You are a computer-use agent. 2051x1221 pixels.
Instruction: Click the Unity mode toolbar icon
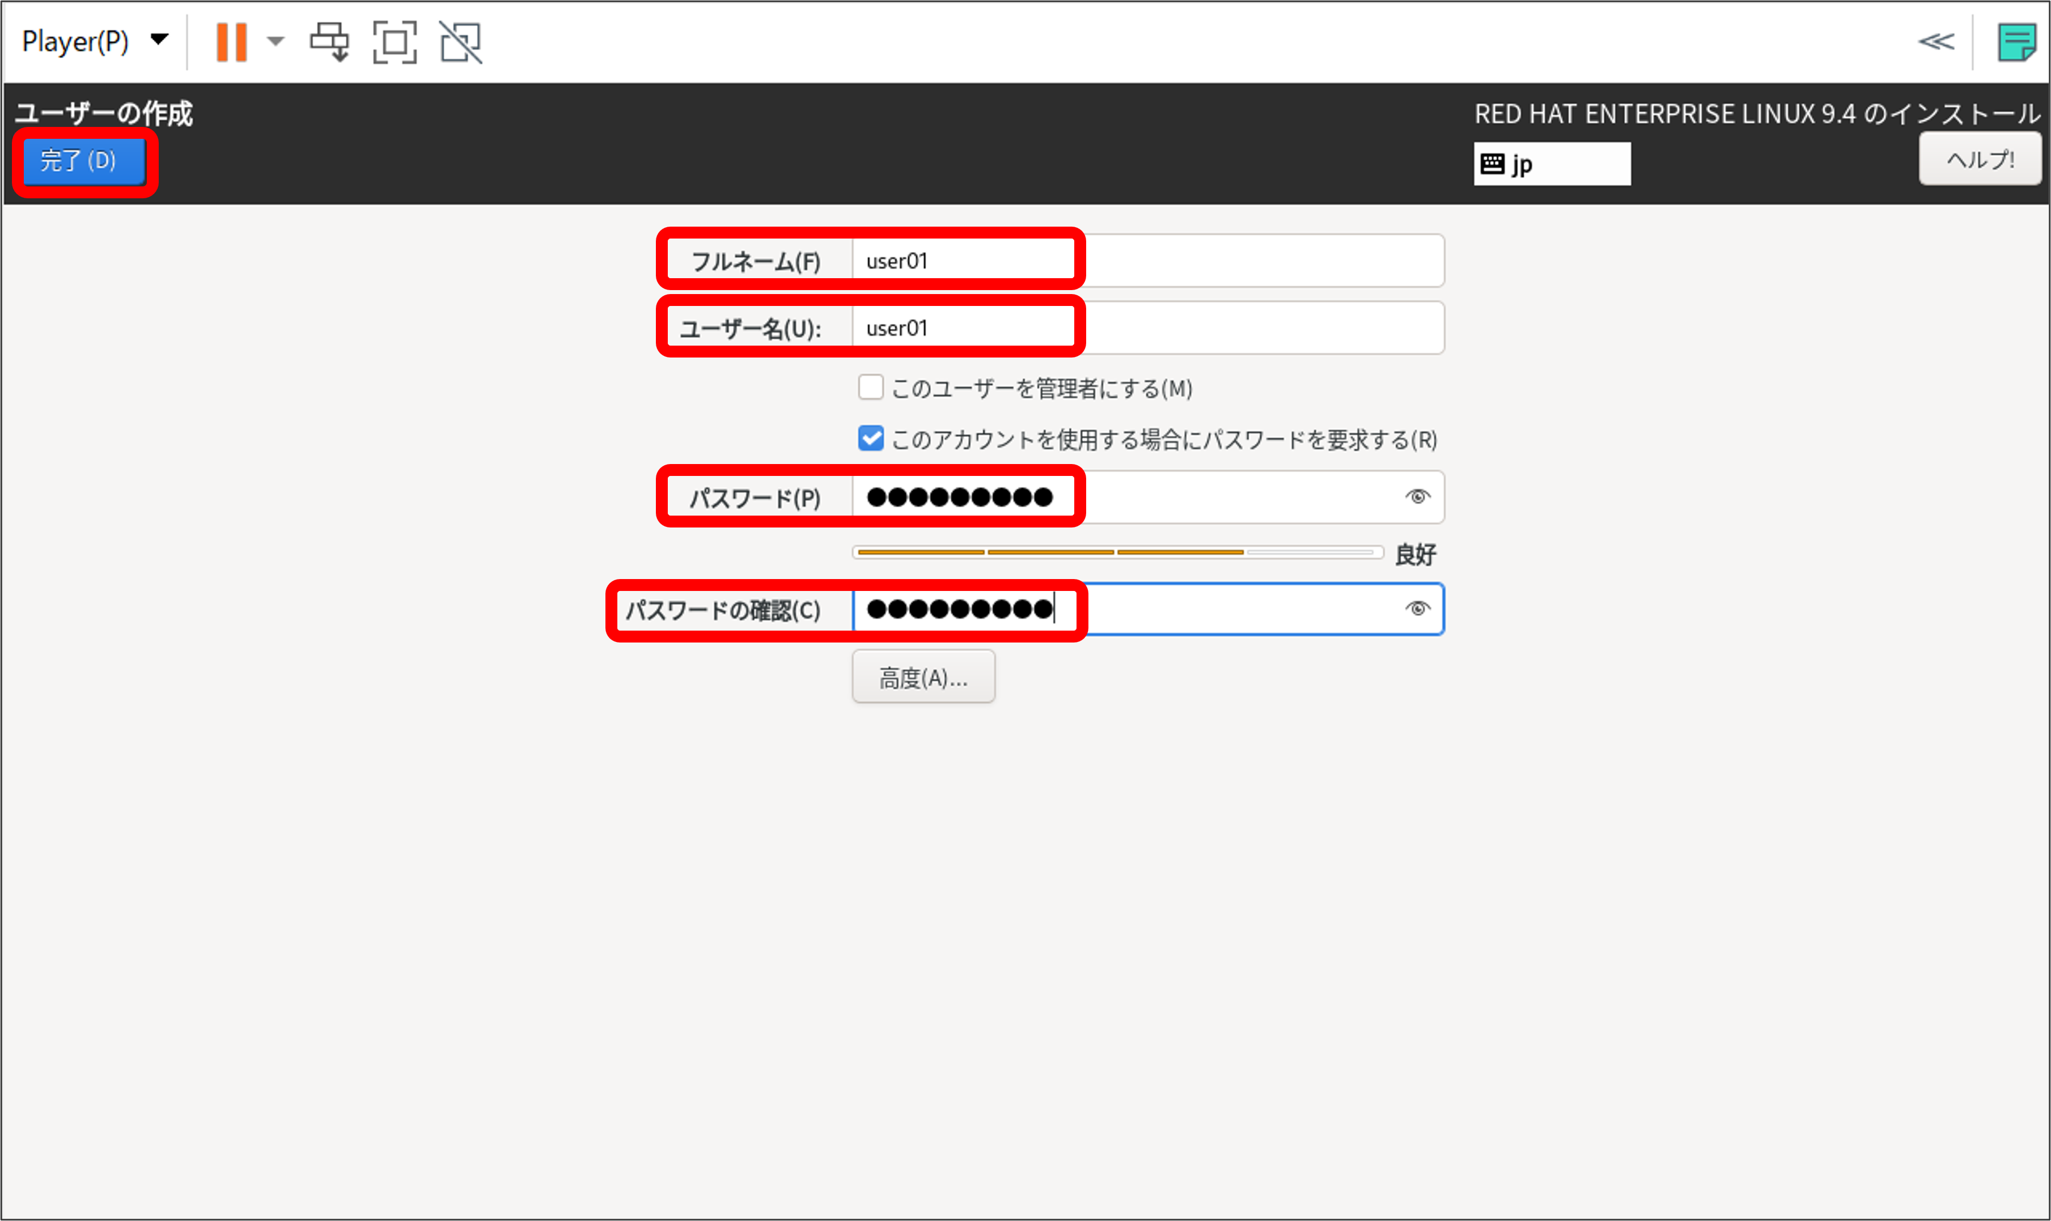coord(460,41)
